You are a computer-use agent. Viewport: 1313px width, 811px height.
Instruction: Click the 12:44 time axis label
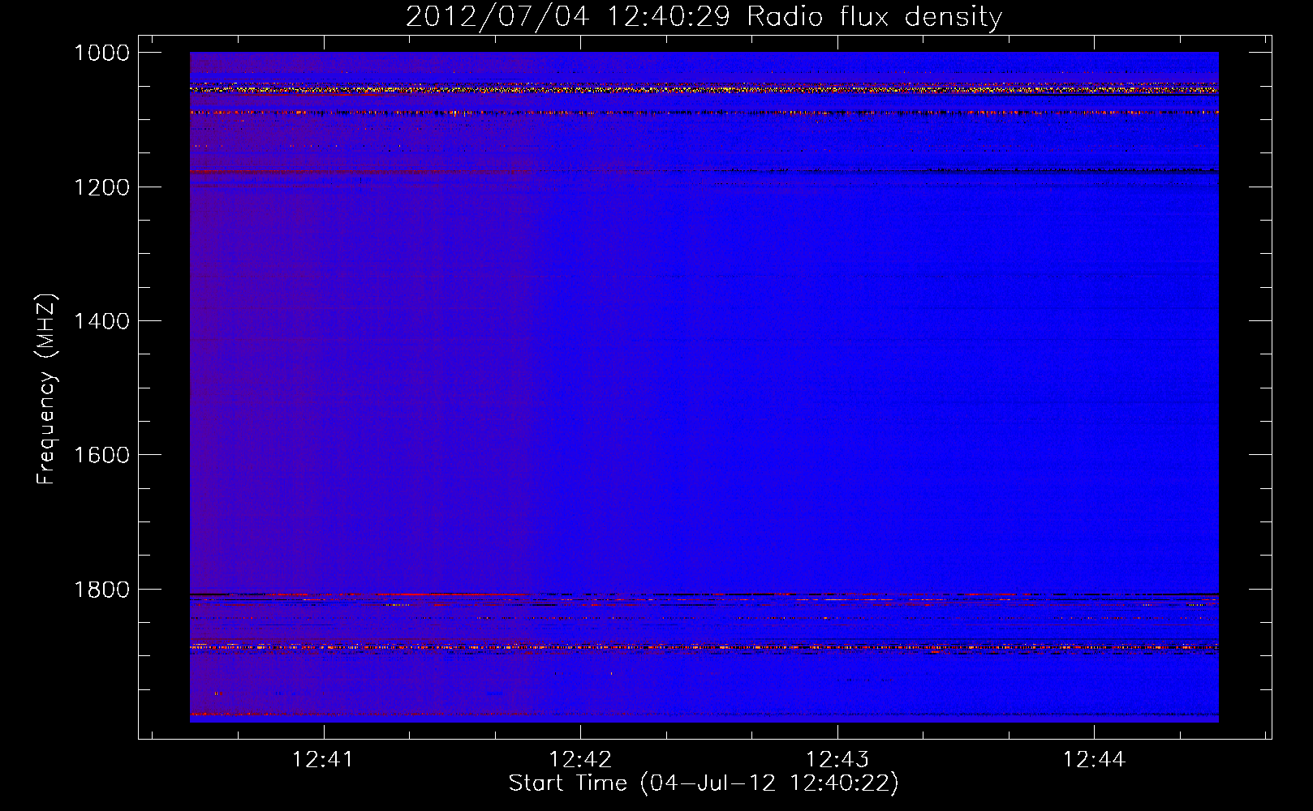point(1094,759)
